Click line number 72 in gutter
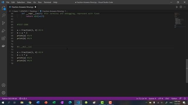Image resolution: width=188 pixels, height=105 pixels. 12,47
